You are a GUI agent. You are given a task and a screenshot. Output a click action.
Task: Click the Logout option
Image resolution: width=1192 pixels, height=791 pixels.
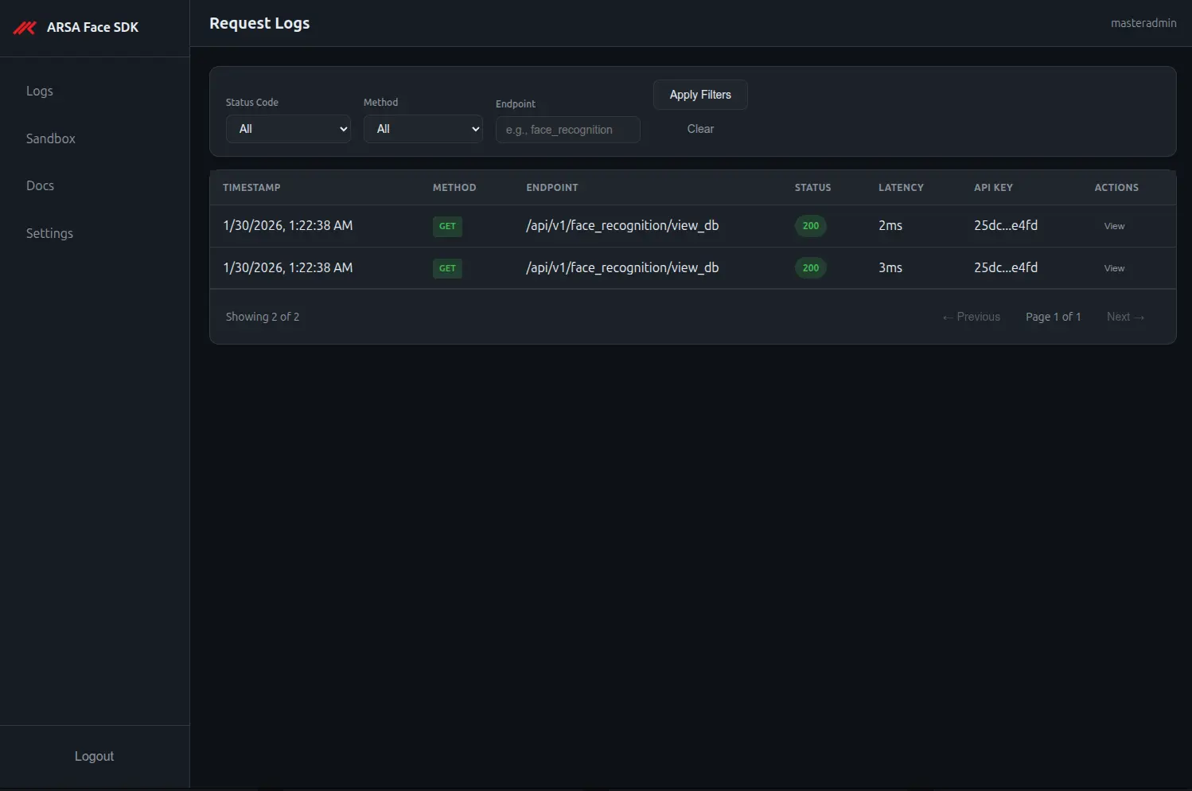(94, 756)
